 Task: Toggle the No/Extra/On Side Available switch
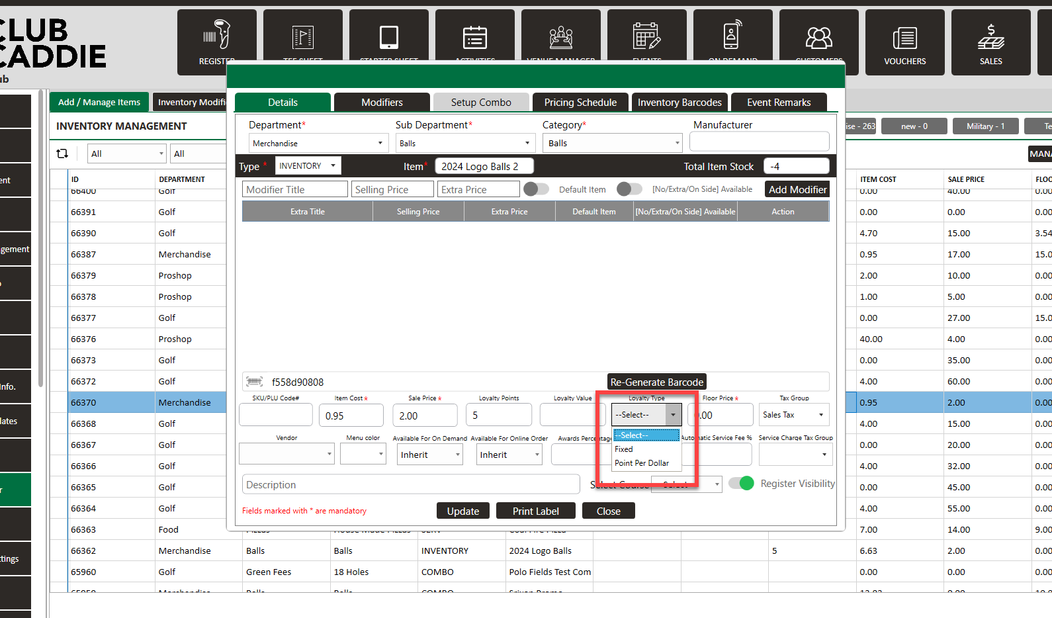(x=629, y=189)
